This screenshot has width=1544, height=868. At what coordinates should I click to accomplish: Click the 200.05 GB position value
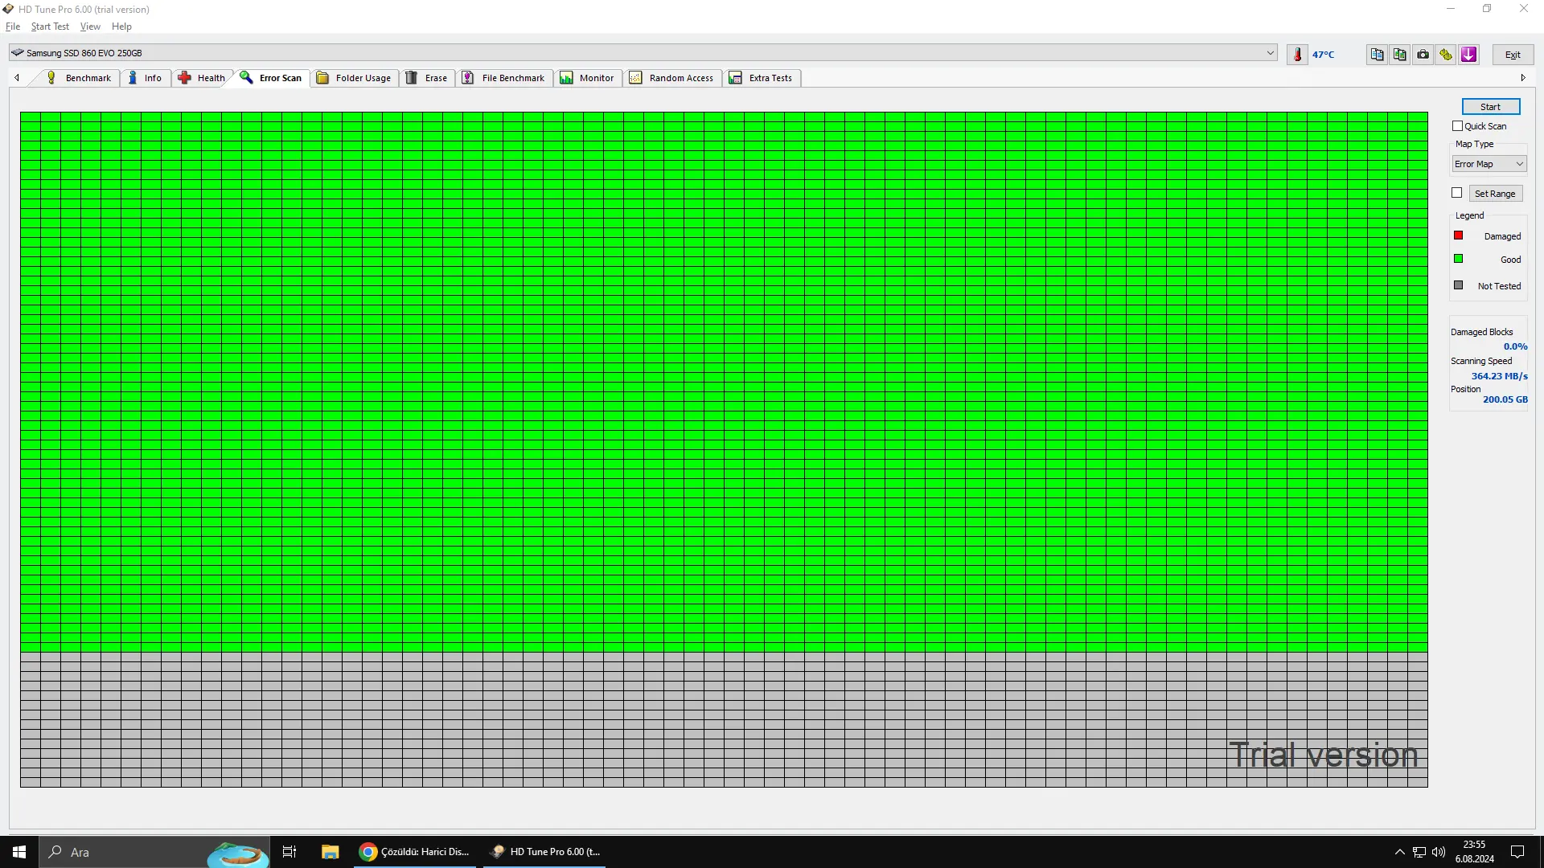point(1505,399)
